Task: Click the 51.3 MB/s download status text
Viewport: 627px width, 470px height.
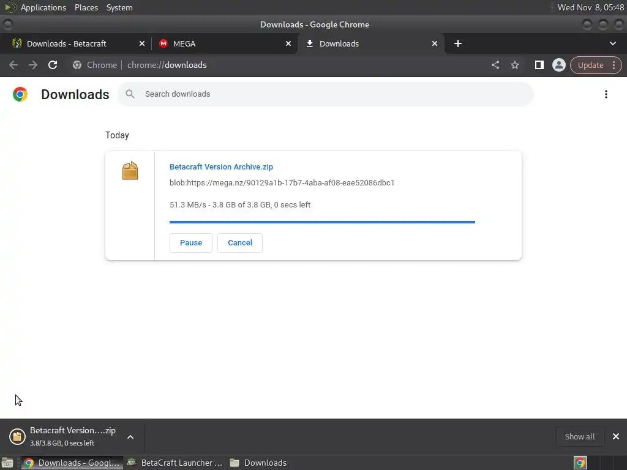Action: tap(240, 204)
